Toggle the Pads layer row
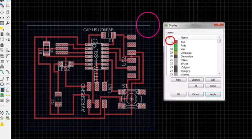Image resolution: width=252 pixels, height=139 pixels. tap(192, 45)
